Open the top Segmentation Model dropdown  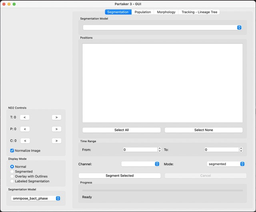click(162, 28)
